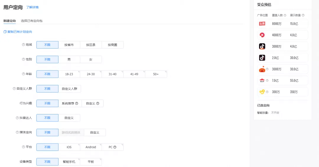The image size is (319, 167).
Task: Click the red pangolin icon in the 7.0亿 row
Action: 262,81
